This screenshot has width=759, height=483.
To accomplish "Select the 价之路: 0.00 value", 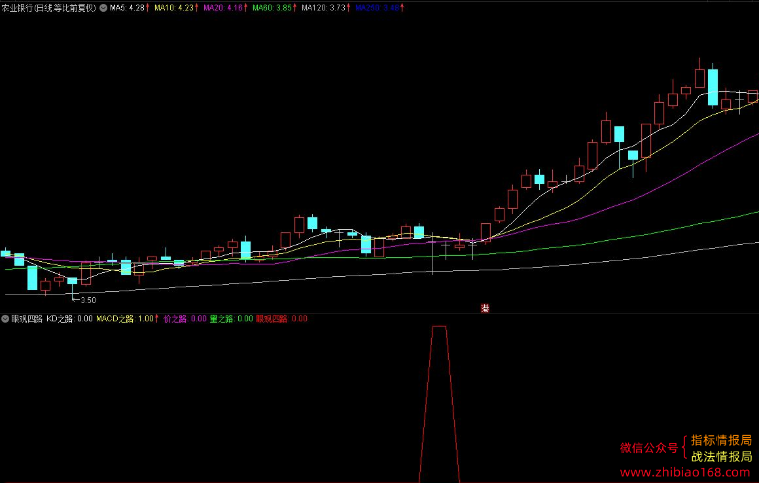I will click(185, 319).
